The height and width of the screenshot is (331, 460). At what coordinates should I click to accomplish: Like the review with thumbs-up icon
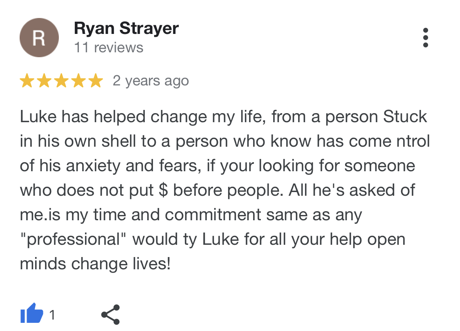point(31,313)
